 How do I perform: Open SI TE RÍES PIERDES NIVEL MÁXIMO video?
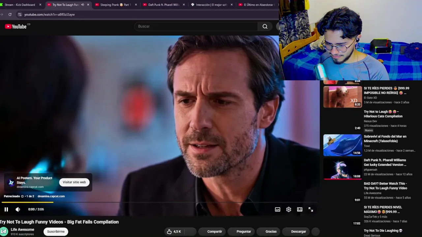pos(383,209)
